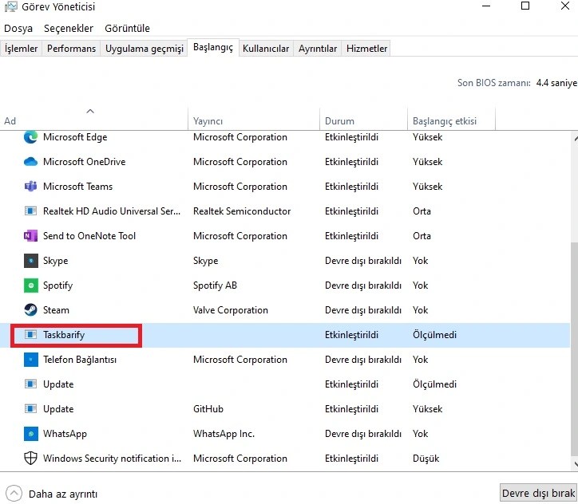578x504 pixels.
Task: Click Düşük impact in Windows Security row
Action: (426, 459)
